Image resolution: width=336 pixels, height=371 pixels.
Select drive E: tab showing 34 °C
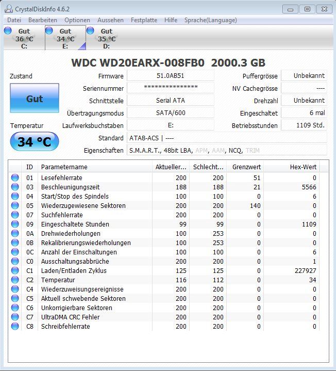pyautogui.click(x=65, y=38)
